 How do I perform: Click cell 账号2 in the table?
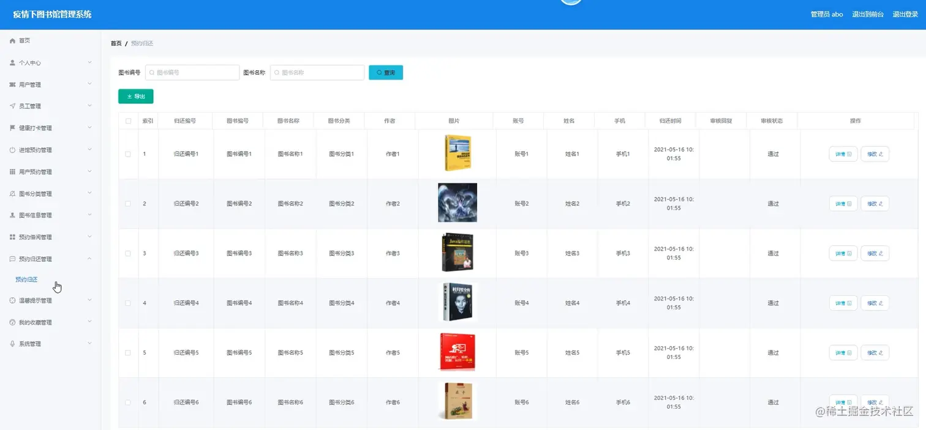(x=521, y=204)
